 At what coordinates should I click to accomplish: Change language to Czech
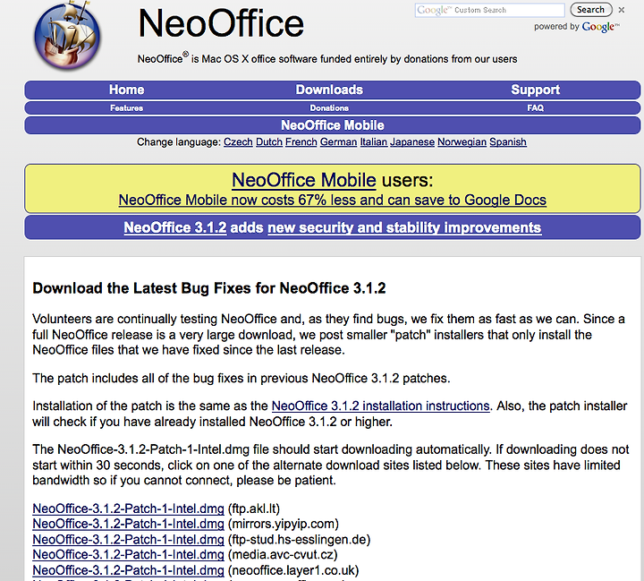tap(238, 141)
